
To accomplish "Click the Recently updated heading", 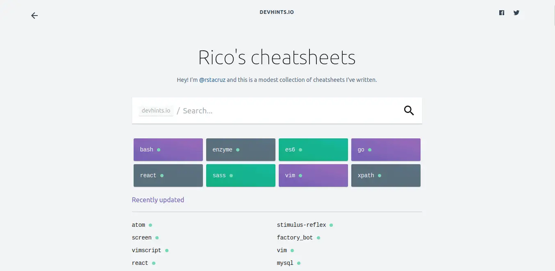I will (x=158, y=200).
